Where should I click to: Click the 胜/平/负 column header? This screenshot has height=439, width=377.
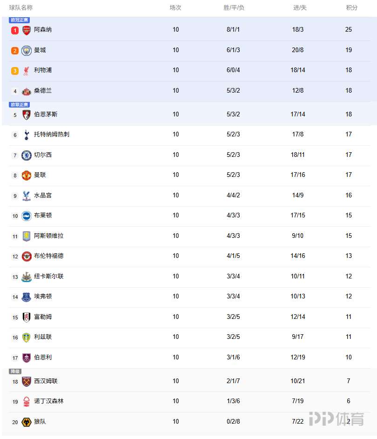[234, 8]
